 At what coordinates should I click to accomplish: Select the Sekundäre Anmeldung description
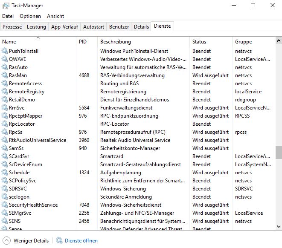pos(126,197)
